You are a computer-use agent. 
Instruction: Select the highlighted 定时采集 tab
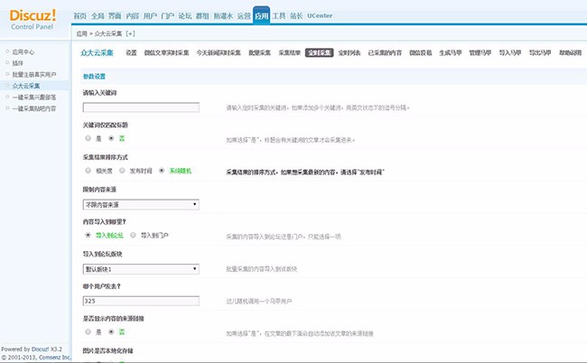point(320,52)
